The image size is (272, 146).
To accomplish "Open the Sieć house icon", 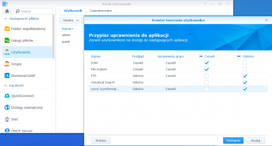I will 7,119.
